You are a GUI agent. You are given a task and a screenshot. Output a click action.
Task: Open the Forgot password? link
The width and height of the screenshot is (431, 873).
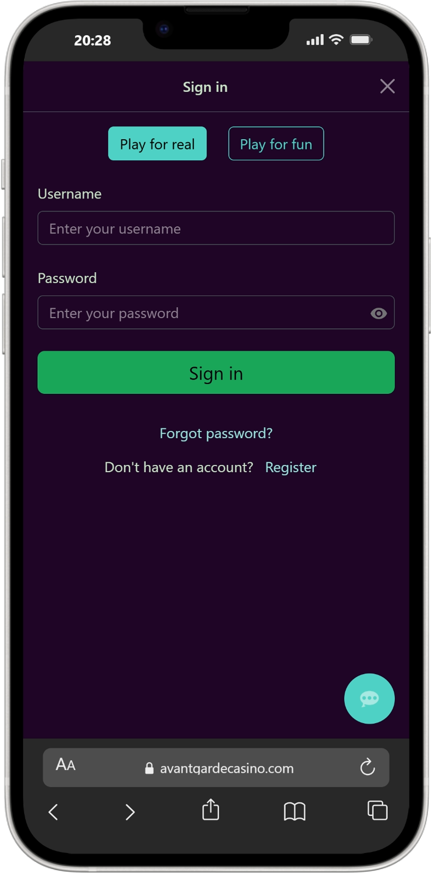tap(216, 433)
